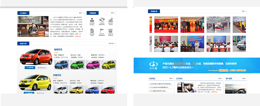Select the yellow car thumbnail in 财星系列
The height and width of the screenshot is (106, 260).
click(x=76, y=89)
